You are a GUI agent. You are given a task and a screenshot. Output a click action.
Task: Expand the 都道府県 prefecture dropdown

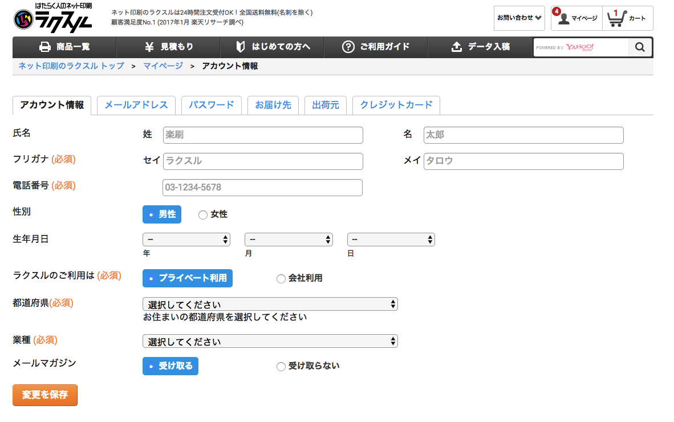270,304
